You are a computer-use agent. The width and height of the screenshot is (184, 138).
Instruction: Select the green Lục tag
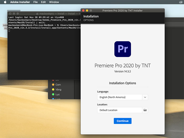[x=56, y=94]
